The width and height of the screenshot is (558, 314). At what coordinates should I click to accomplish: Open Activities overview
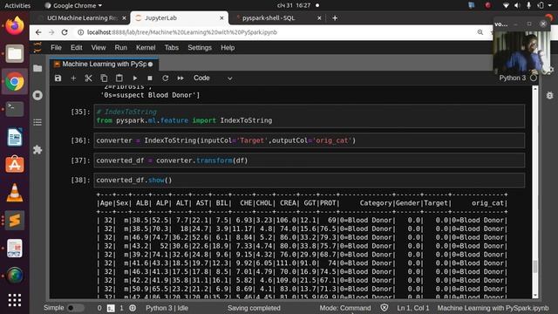(17, 5)
